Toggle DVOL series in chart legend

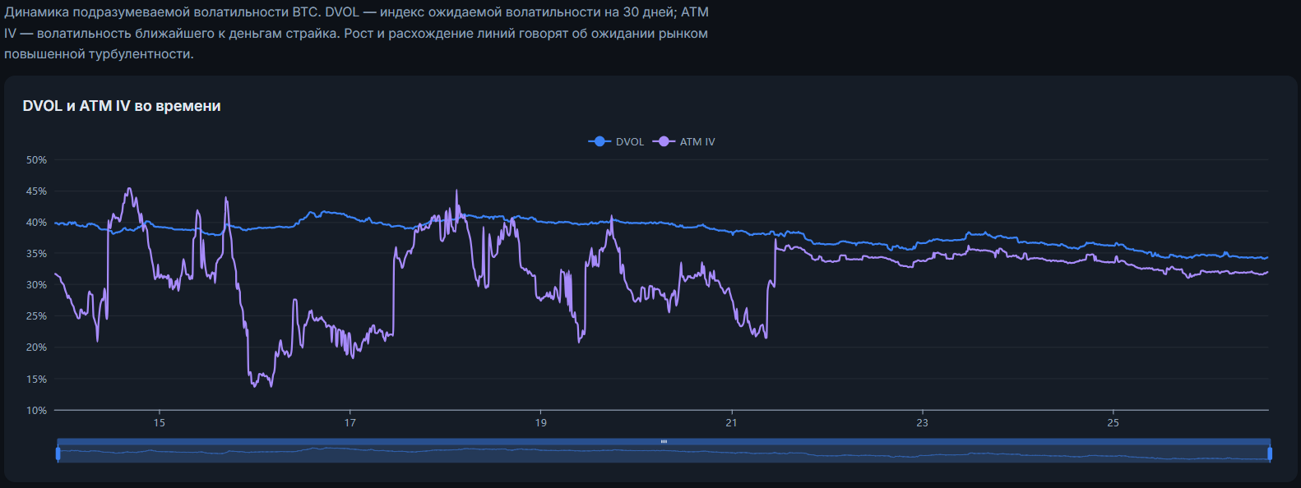617,141
